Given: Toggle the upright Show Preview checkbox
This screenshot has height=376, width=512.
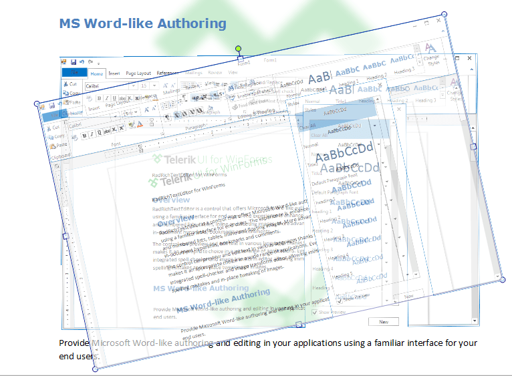Looking at the screenshot, I should [x=314, y=313].
